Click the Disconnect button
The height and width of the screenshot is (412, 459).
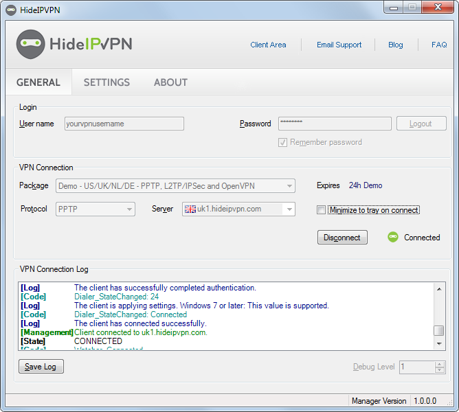point(342,238)
